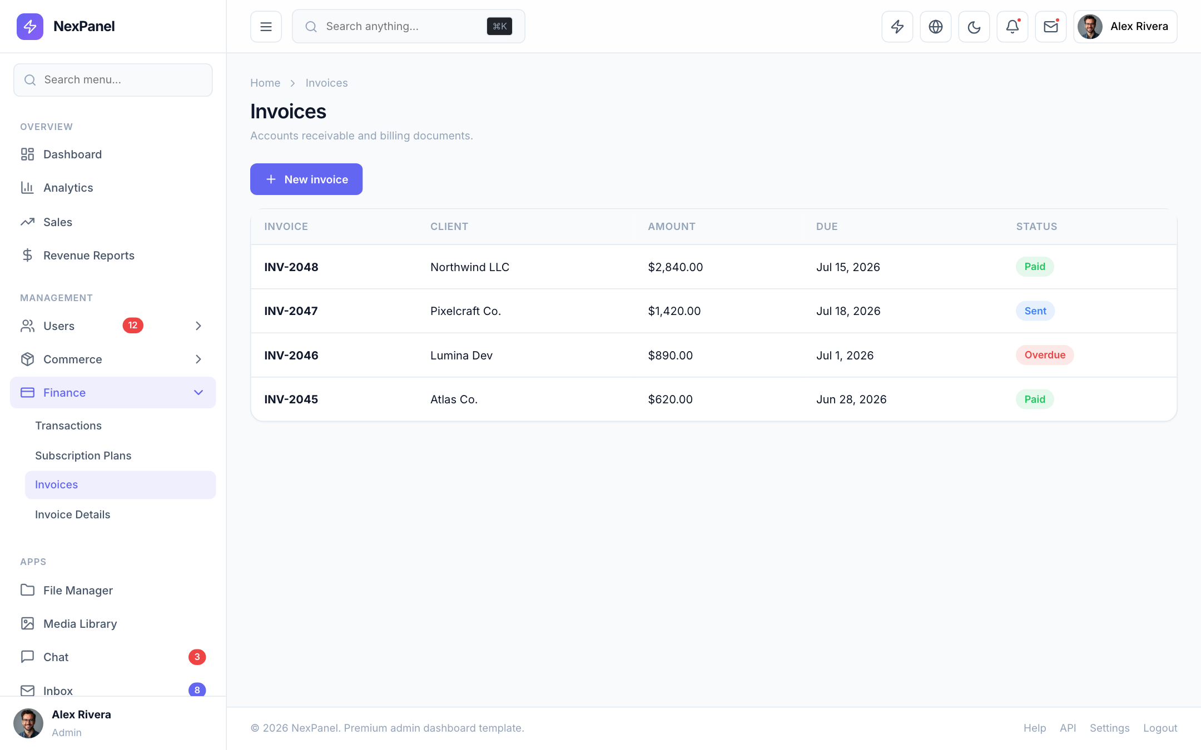Open the language globe icon
1201x750 pixels.
(x=936, y=27)
